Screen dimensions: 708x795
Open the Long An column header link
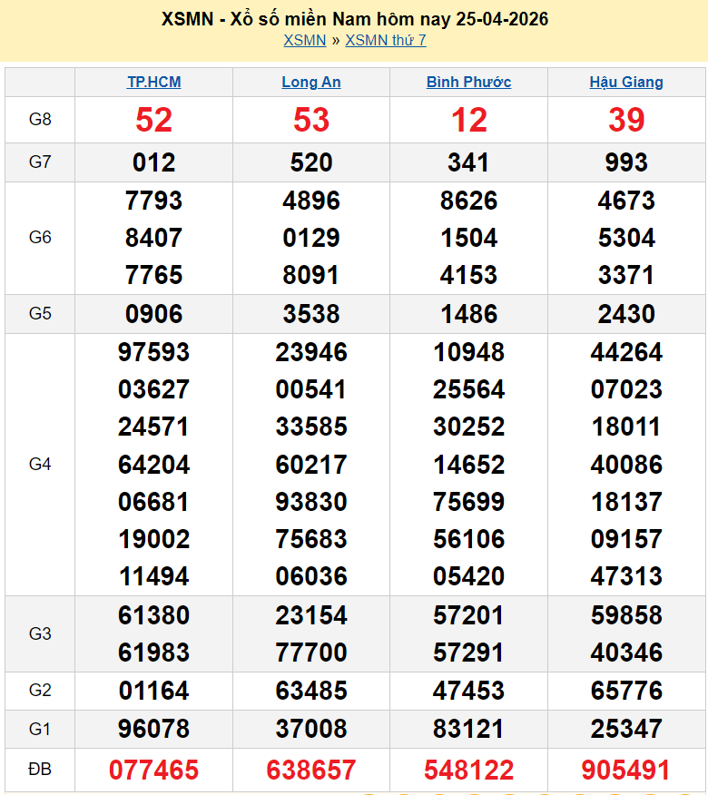(311, 82)
